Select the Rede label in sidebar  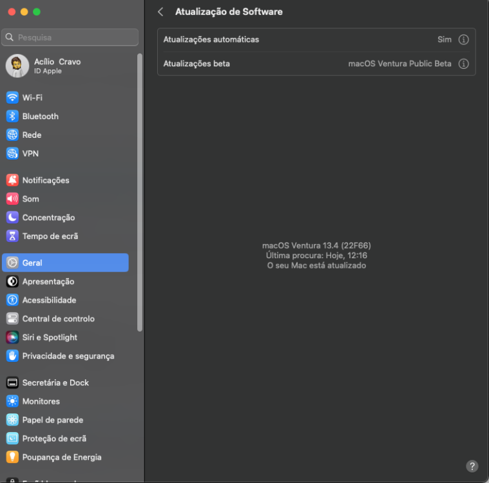click(x=32, y=135)
